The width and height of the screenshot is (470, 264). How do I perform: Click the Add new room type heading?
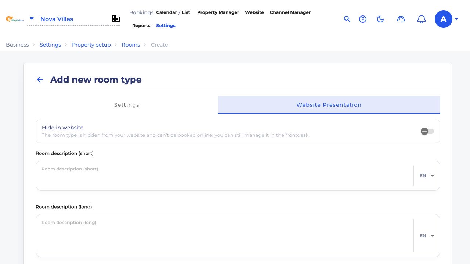pyautogui.click(x=96, y=80)
